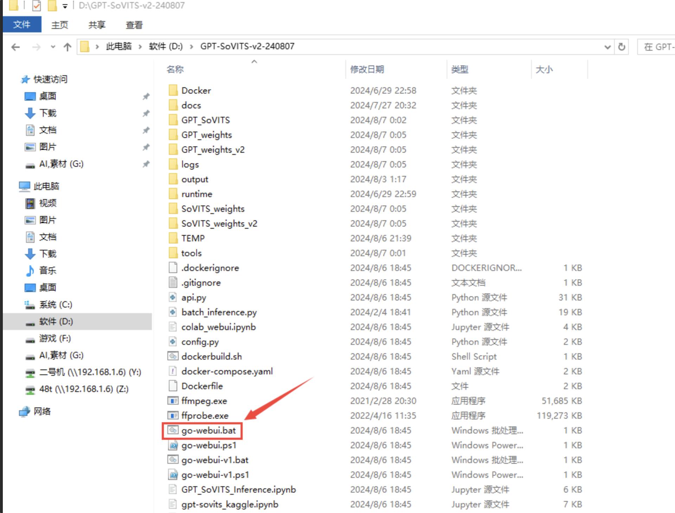Viewport: 675px width, 513px height.
Task: Click the Back navigation arrow
Action: pos(15,47)
